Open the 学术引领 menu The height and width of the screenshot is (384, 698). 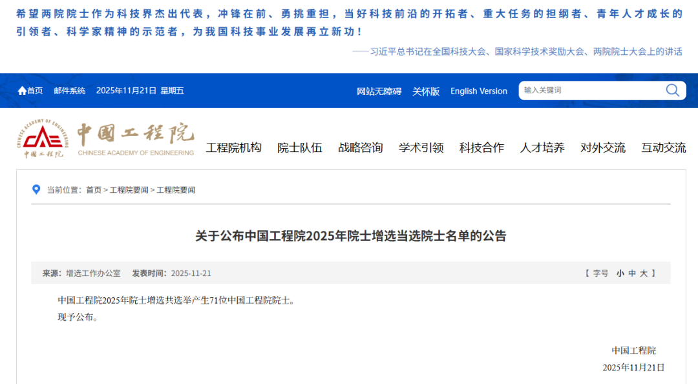click(421, 147)
